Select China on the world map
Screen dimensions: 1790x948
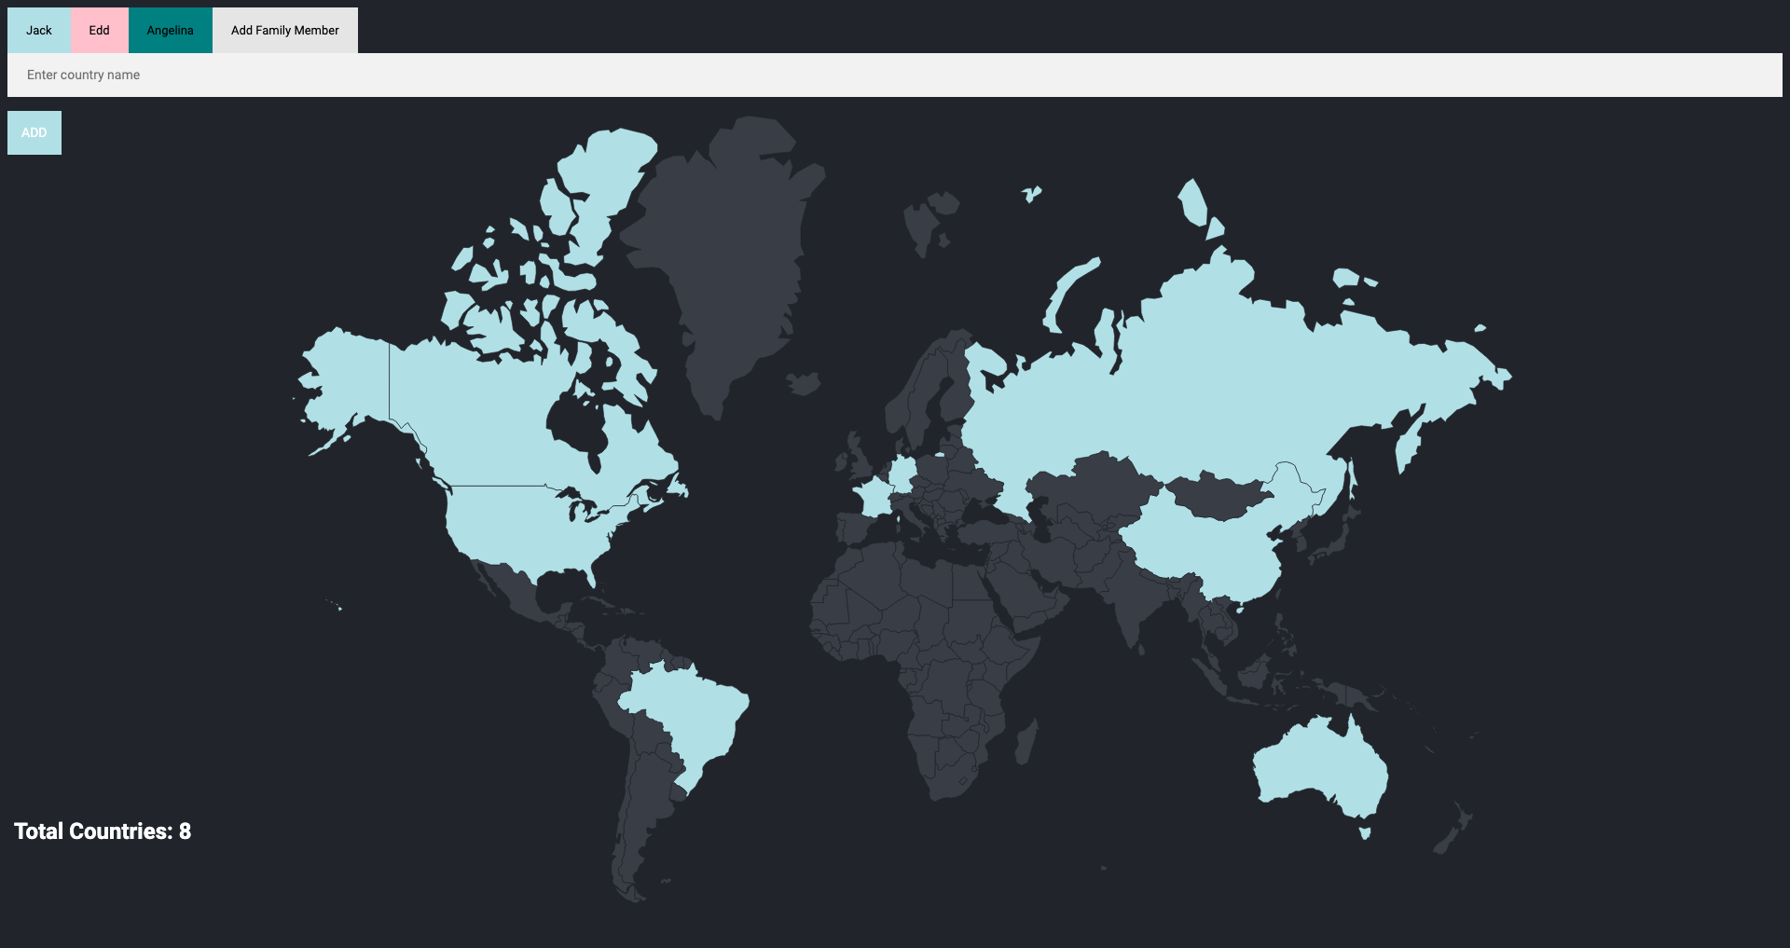tap(1203, 550)
